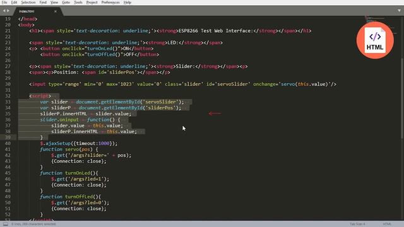The height and width of the screenshot is (227, 404).
Task: Go to next tab with right arrow
Action: tap(8, 11)
